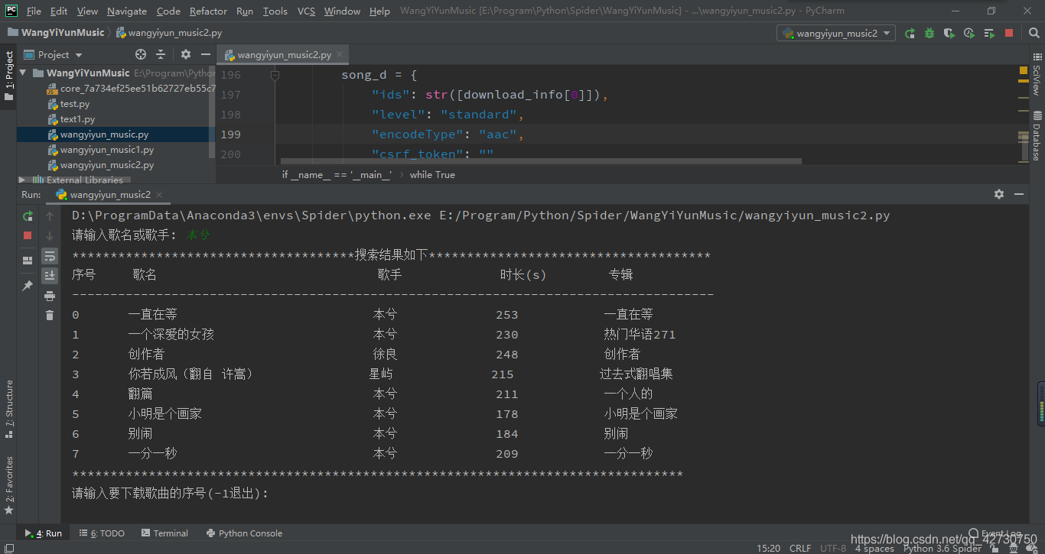Click the Project tree vertical scrollbar
The image size is (1045, 554).
click(x=212, y=111)
